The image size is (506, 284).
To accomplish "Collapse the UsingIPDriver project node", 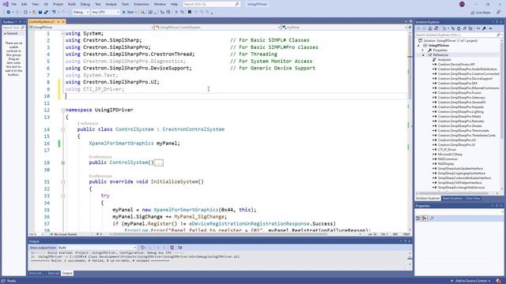I will click(x=418, y=46).
